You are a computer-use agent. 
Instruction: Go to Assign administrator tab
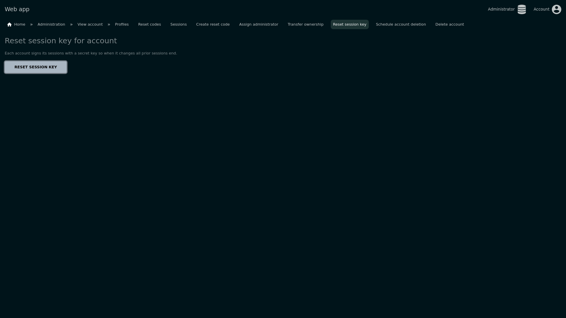[x=259, y=24]
